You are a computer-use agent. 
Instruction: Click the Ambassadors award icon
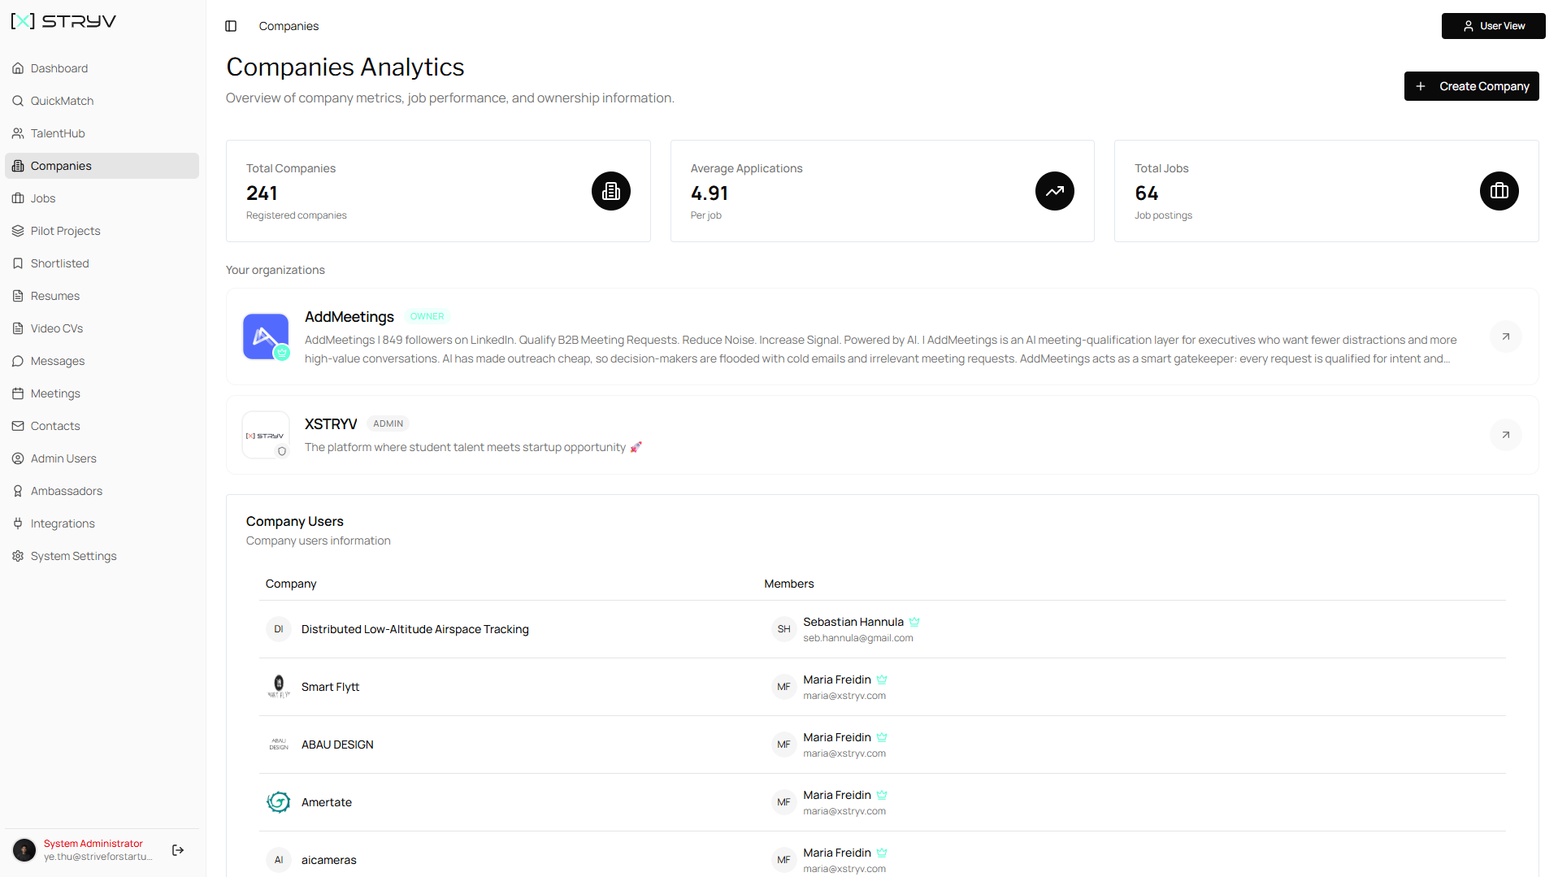point(18,491)
